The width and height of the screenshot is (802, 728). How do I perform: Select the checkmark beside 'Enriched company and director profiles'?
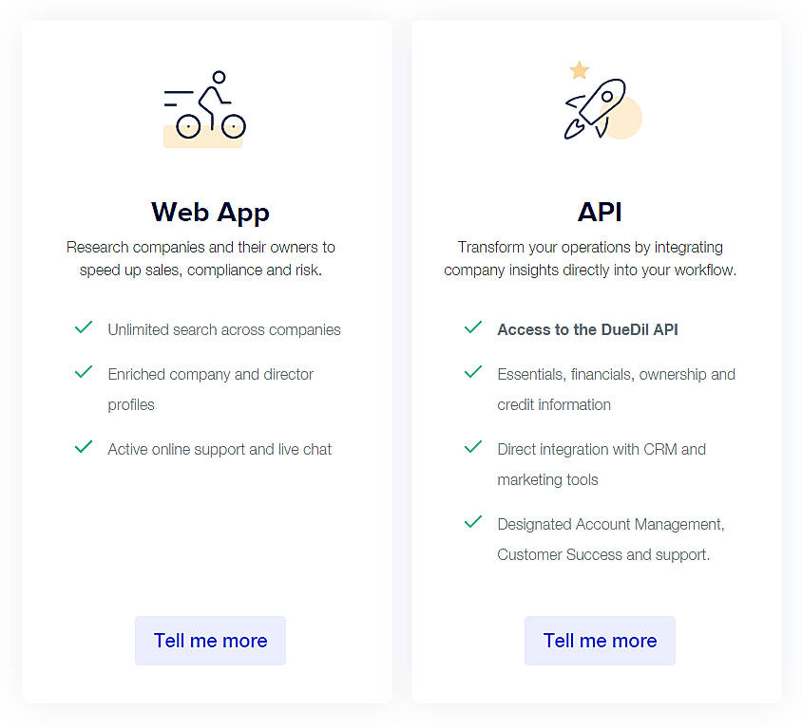point(83,372)
